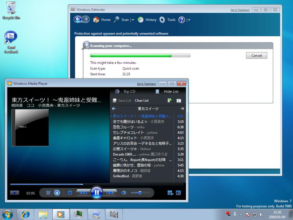Click the Track 1 album art thumbnail
293x220 pixels.
point(30,127)
